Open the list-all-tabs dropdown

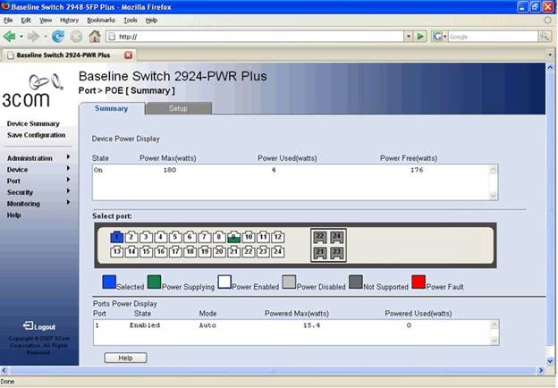point(550,55)
